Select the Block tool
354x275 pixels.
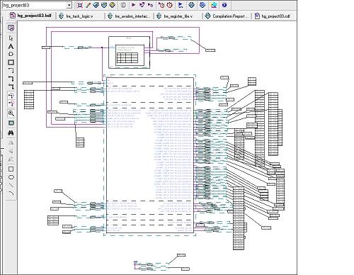click(11, 62)
